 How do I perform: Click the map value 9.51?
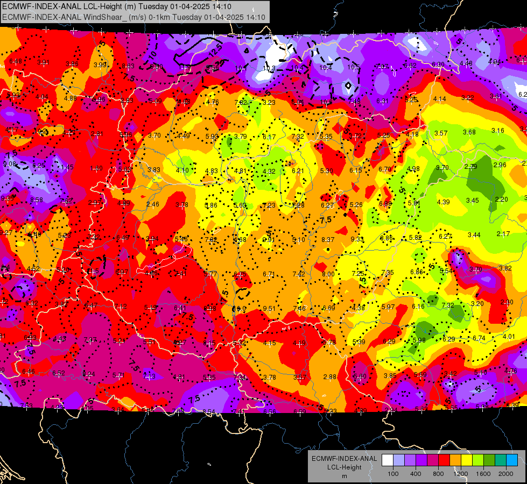pyautogui.click(x=269, y=309)
